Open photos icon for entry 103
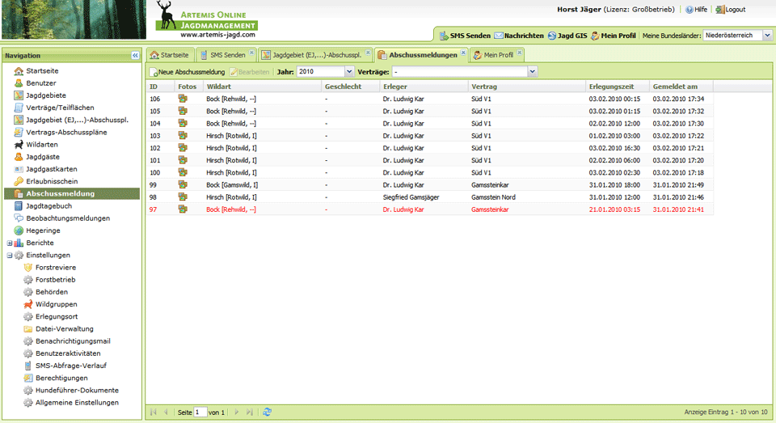The height and width of the screenshot is (423, 776). [183, 135]
